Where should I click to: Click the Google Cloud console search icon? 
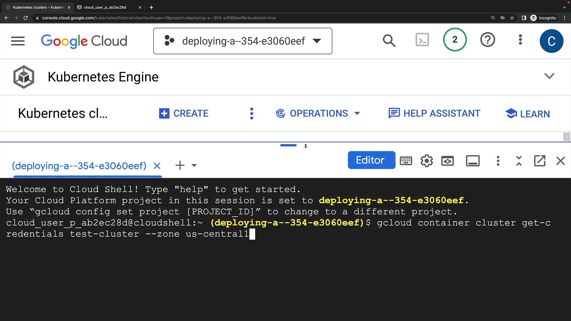point(389,41)
